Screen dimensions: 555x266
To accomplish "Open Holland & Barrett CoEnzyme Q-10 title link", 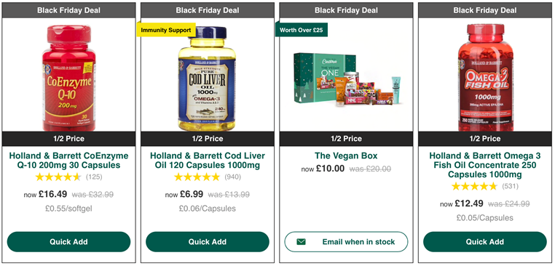I will 68,161.
